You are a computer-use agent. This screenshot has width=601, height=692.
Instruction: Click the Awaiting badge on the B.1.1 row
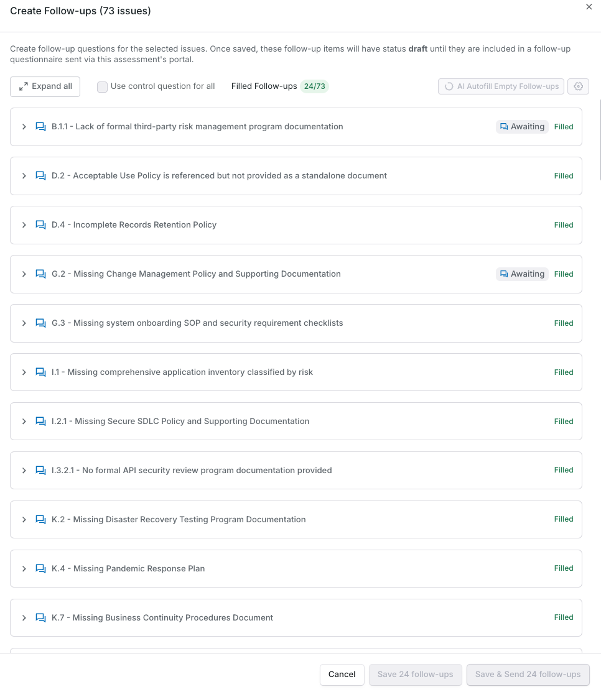[523, 127]
